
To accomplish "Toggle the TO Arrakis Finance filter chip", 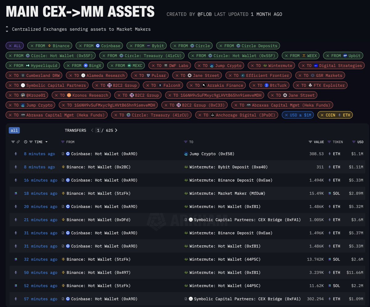I will coord(216,85).
